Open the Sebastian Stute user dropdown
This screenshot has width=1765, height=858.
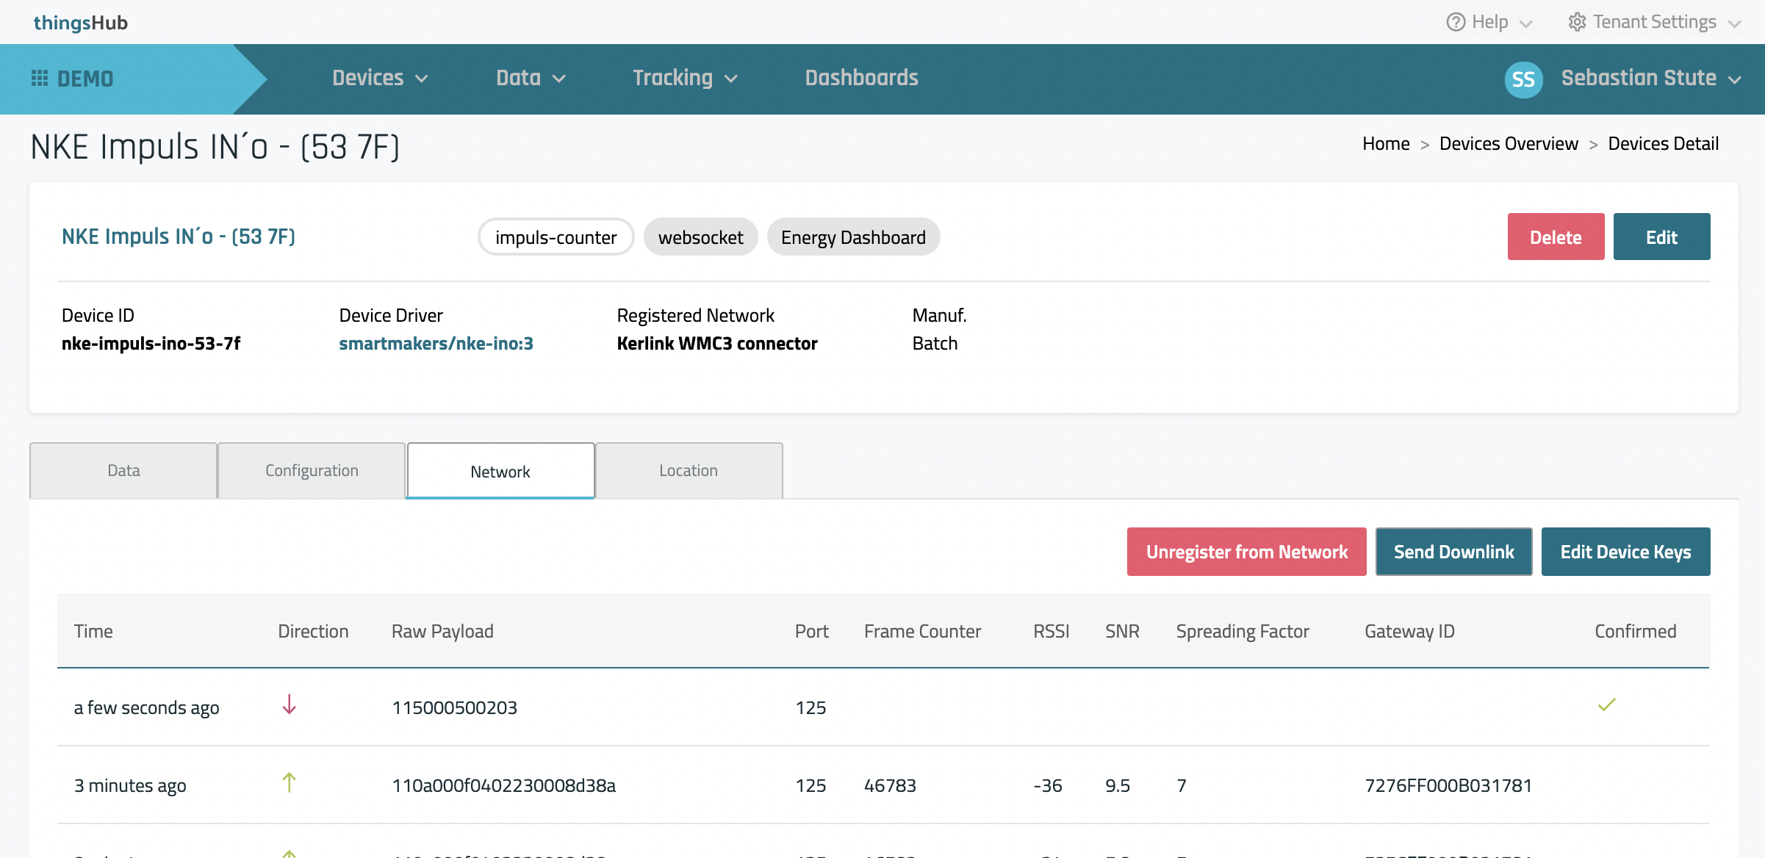click(x=1650, y=78)
